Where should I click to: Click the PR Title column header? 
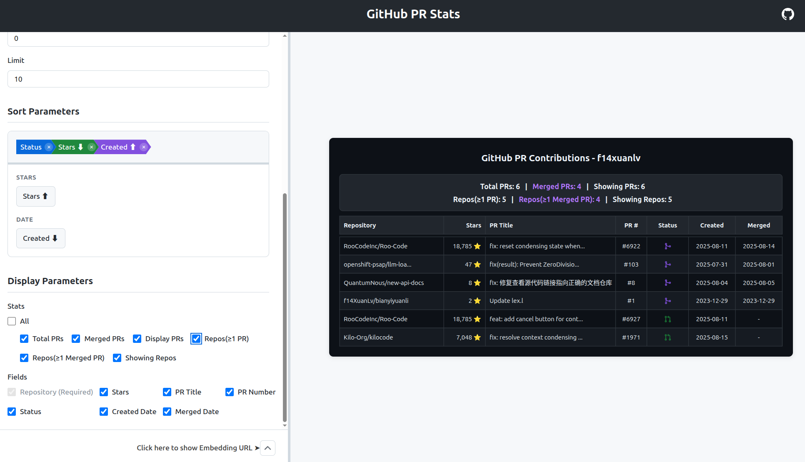click(x=550, y=225)
